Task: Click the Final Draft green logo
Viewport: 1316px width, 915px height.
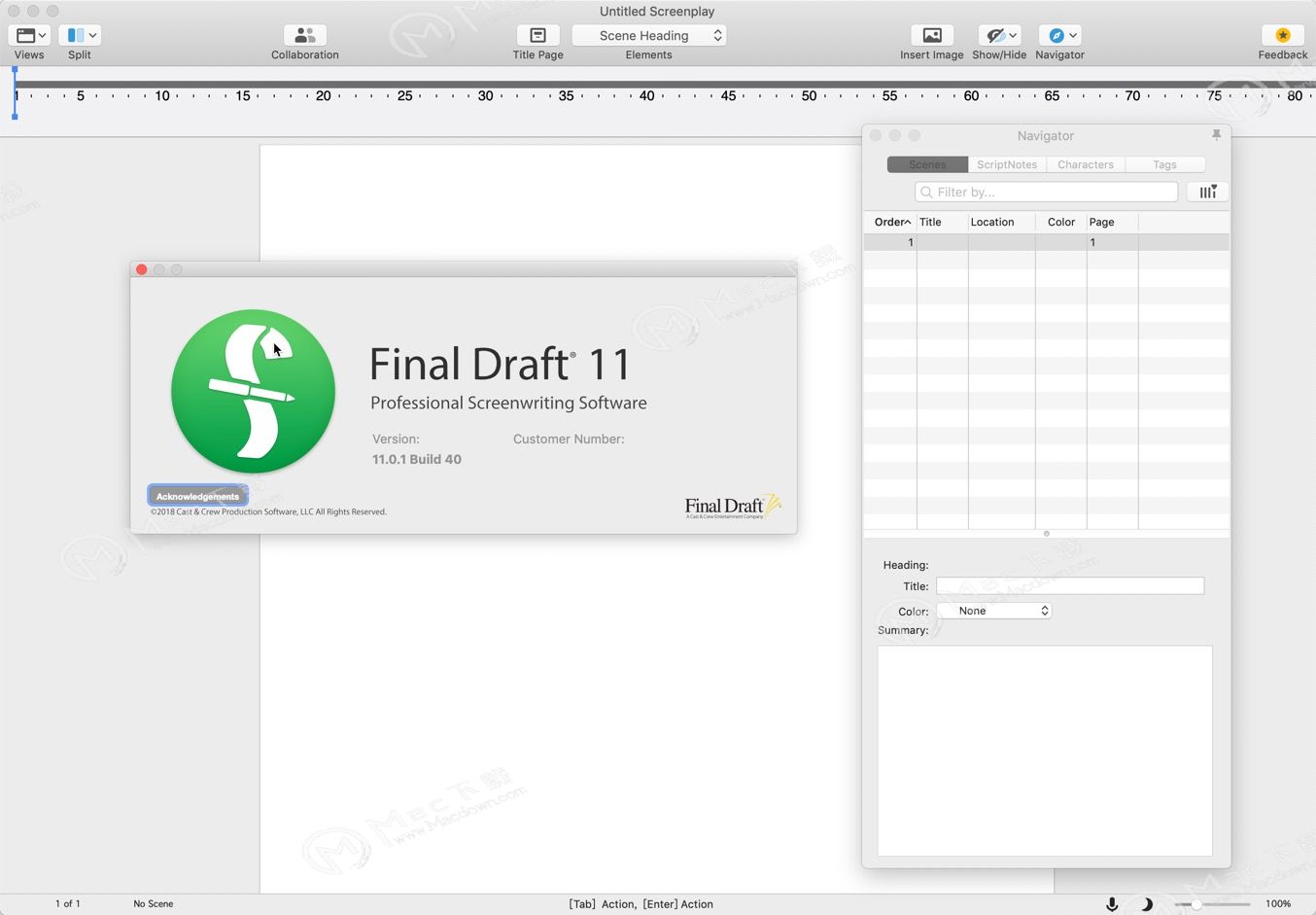Action: click(x=253, y=391)
